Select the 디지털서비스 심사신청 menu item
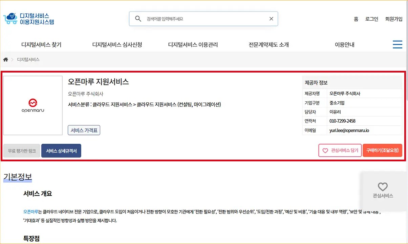 (117, 44)
